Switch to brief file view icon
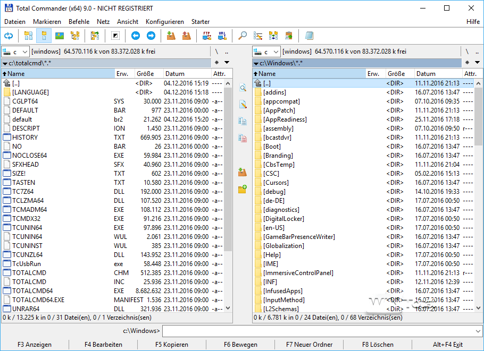This screenshot has height=351, width=484. tap(28, 36)
